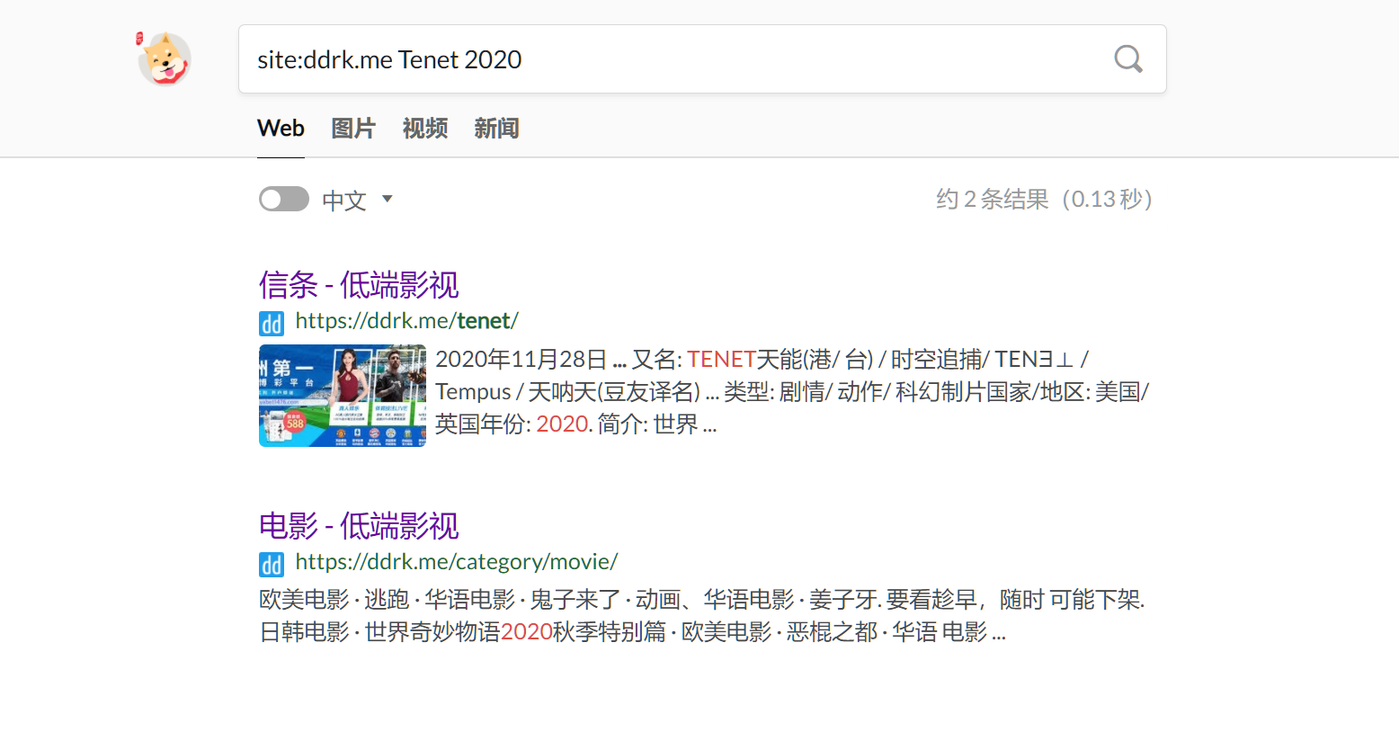The width and height of the screenshot is (1399, 732).
Task: Click the 信条 snippet starting 2020年11月28日
Action: pyautogui.click(x=793, y=391)
